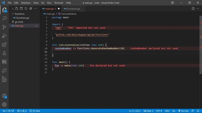Show errors and warnings problems panel
The height and width of the screenshot is (113, 202).
click(x=22, y=111)
